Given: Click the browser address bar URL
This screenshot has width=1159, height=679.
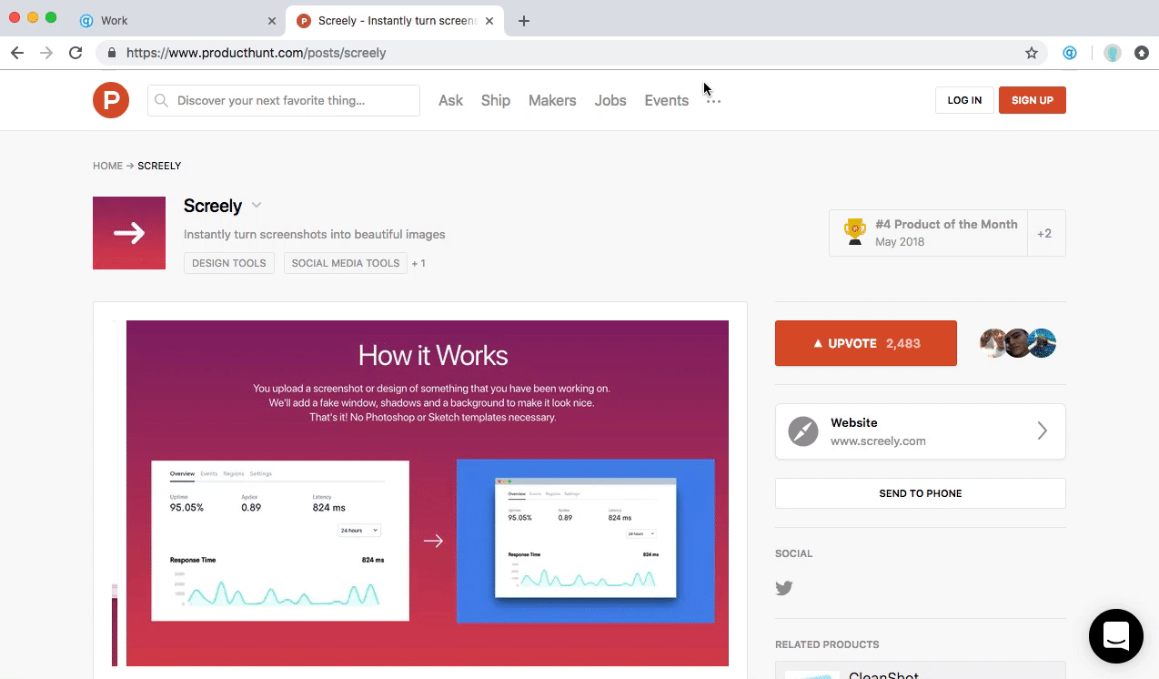Looking at the screenshot, I should pyautogui.click(x=257, y=53).
